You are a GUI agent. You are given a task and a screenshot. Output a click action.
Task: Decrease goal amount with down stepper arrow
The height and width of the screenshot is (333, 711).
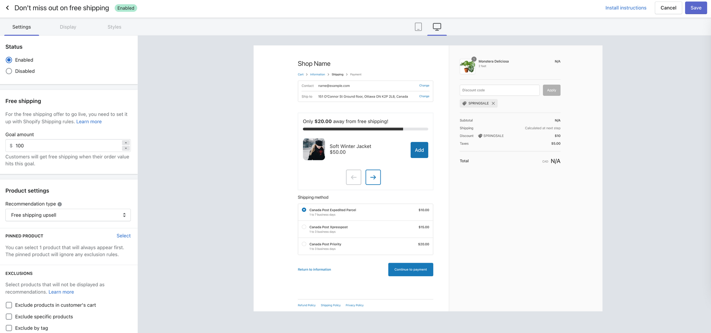(x=125, y=148)
